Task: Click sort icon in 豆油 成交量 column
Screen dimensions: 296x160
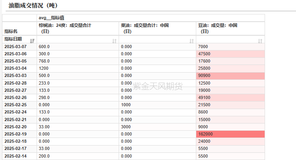Action: (260, 41)
